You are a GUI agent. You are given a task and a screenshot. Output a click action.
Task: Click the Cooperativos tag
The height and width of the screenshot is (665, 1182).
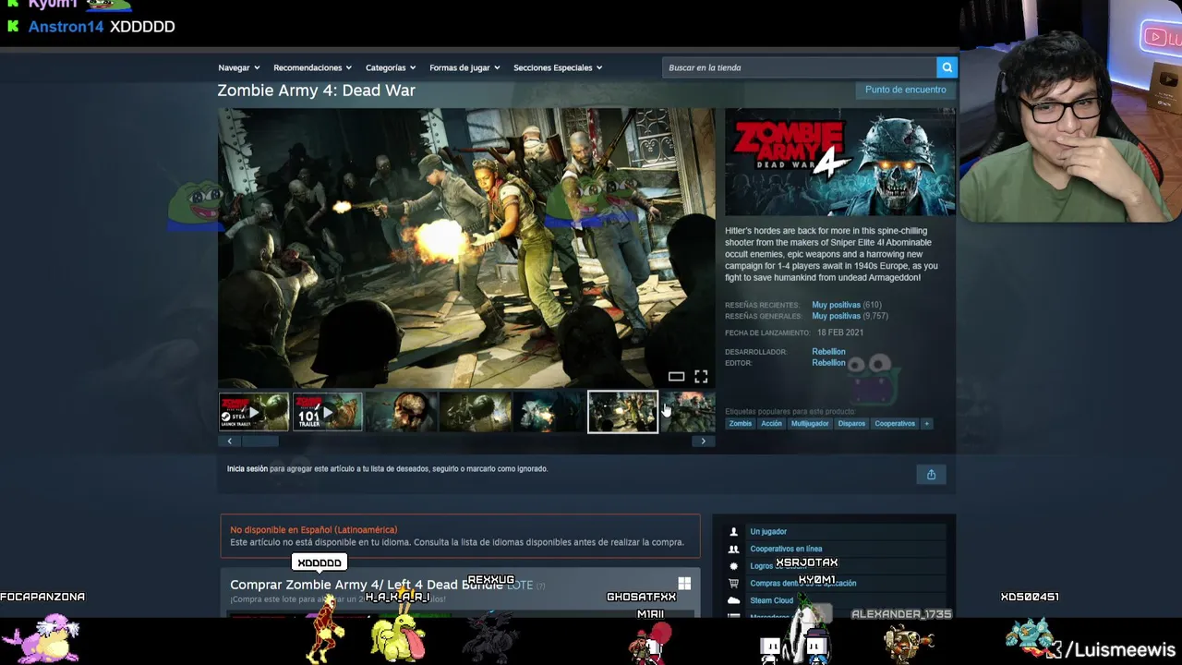pyautogui.click(x=895, y=424)
